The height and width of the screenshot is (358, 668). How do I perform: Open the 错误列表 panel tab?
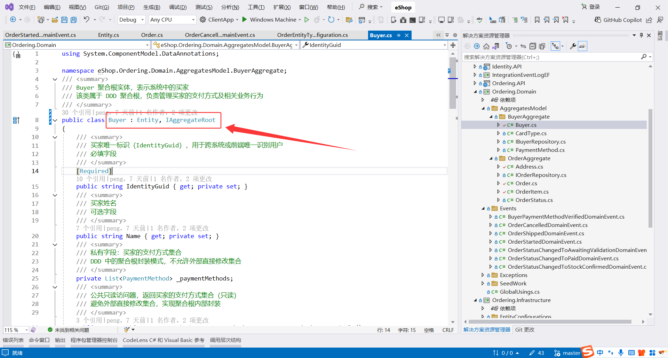click(x=13, y=340)
